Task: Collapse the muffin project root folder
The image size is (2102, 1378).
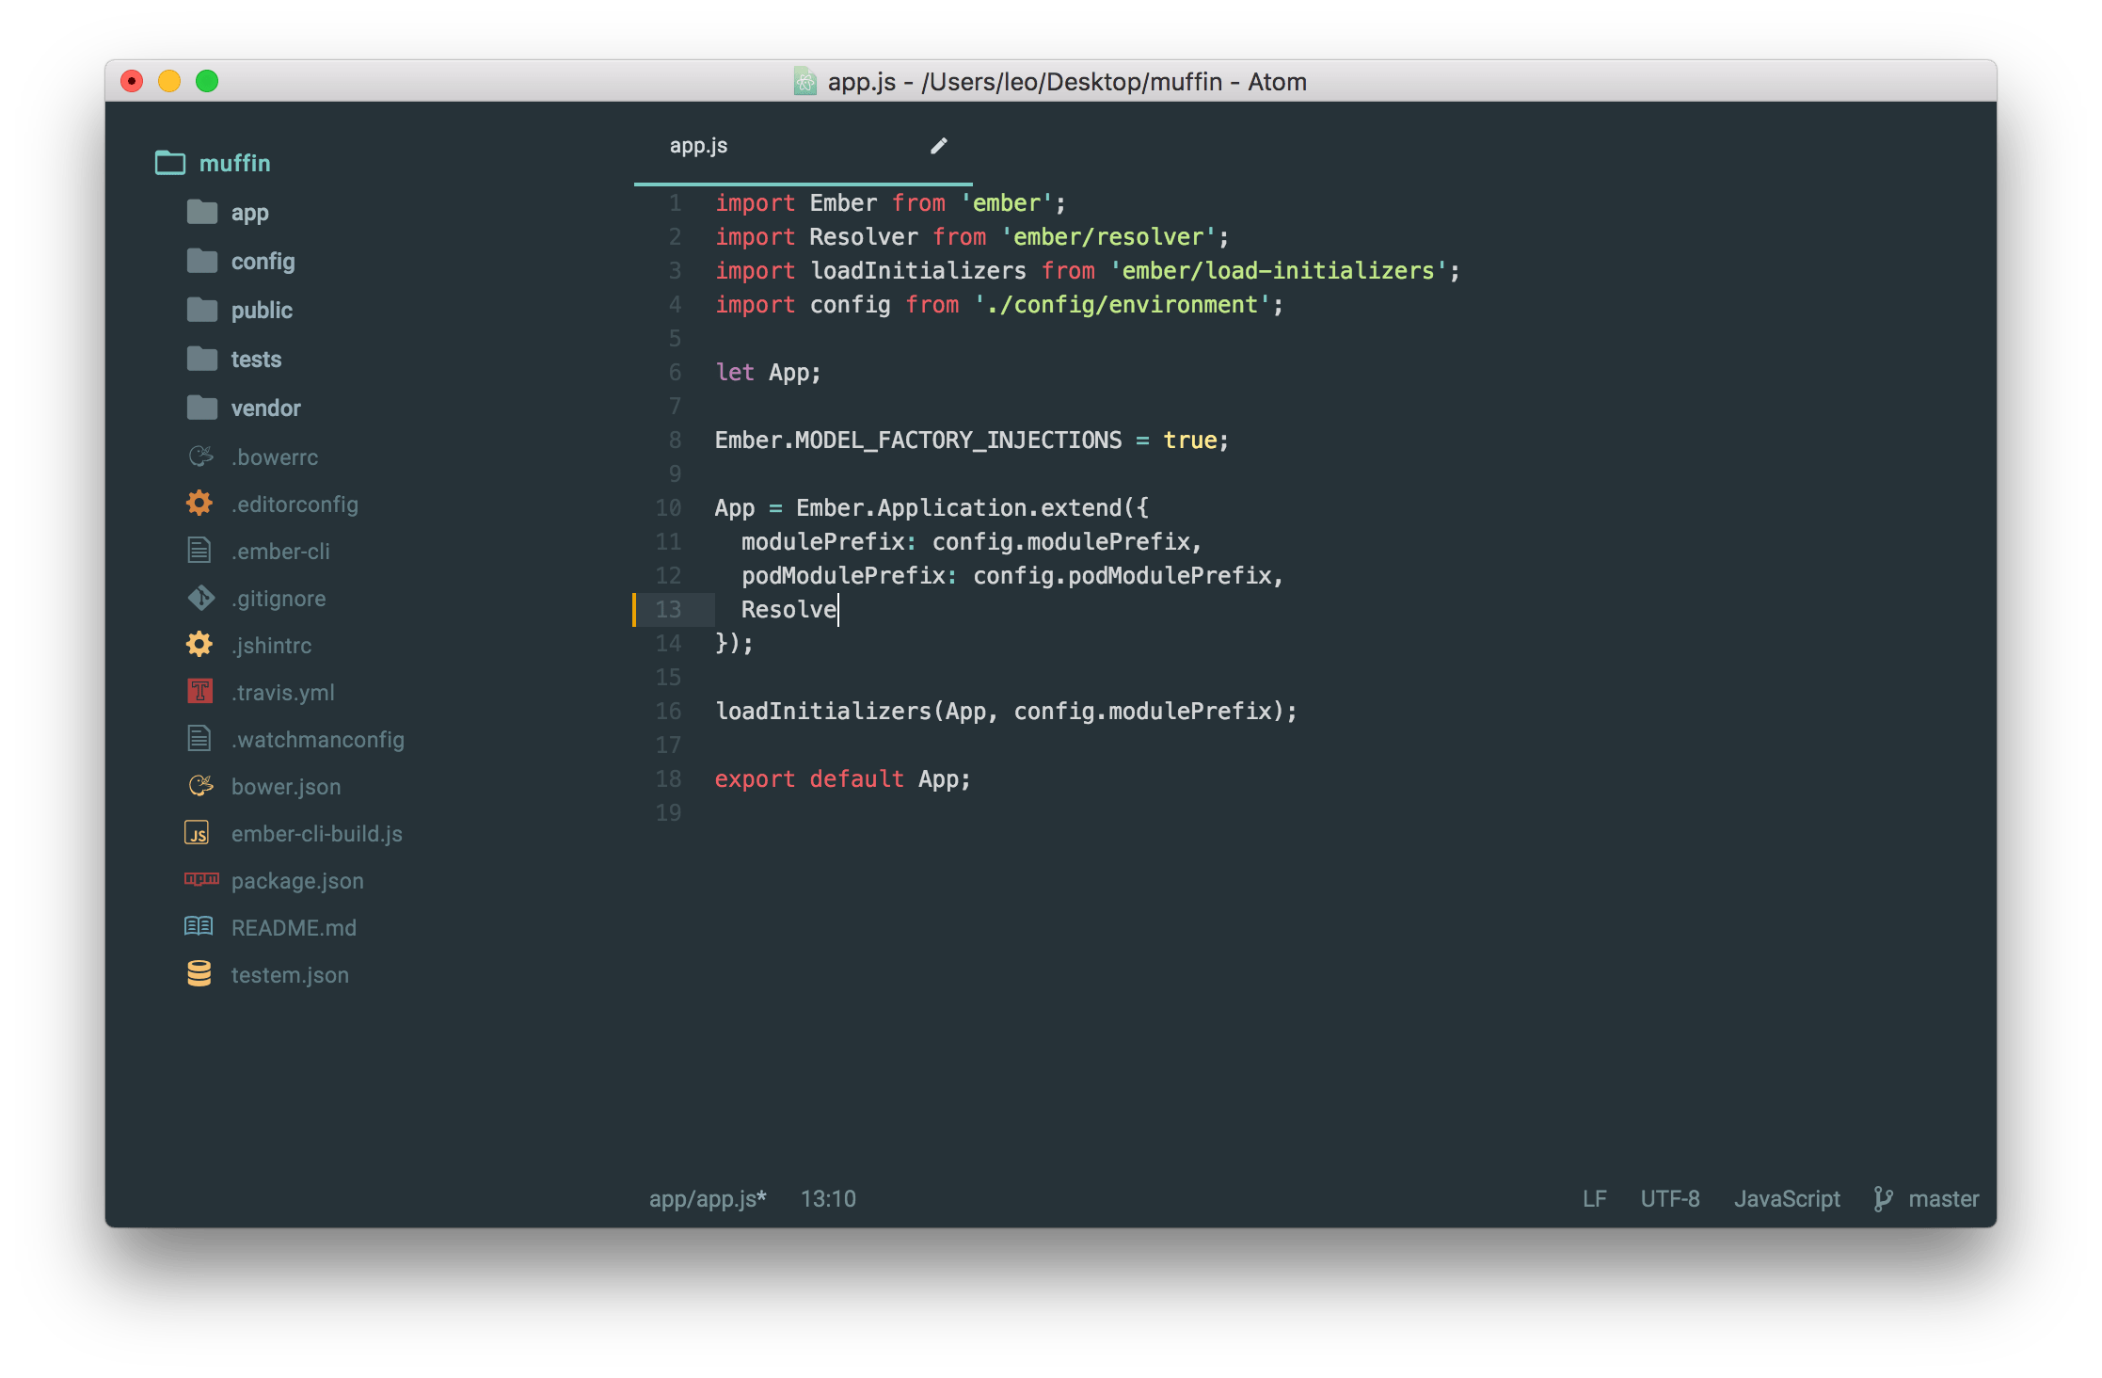Action: (234, 164)
